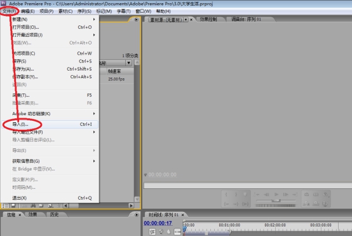The height and width of the screenshot is (236, 352).
Task: Click Set unnumbered marker icon in timeline
Action: (x=169, y=232)
